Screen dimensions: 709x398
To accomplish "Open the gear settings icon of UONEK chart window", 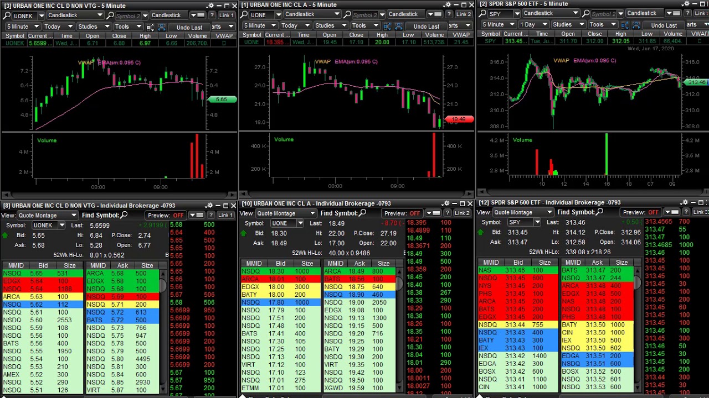I will click(210, 6).
